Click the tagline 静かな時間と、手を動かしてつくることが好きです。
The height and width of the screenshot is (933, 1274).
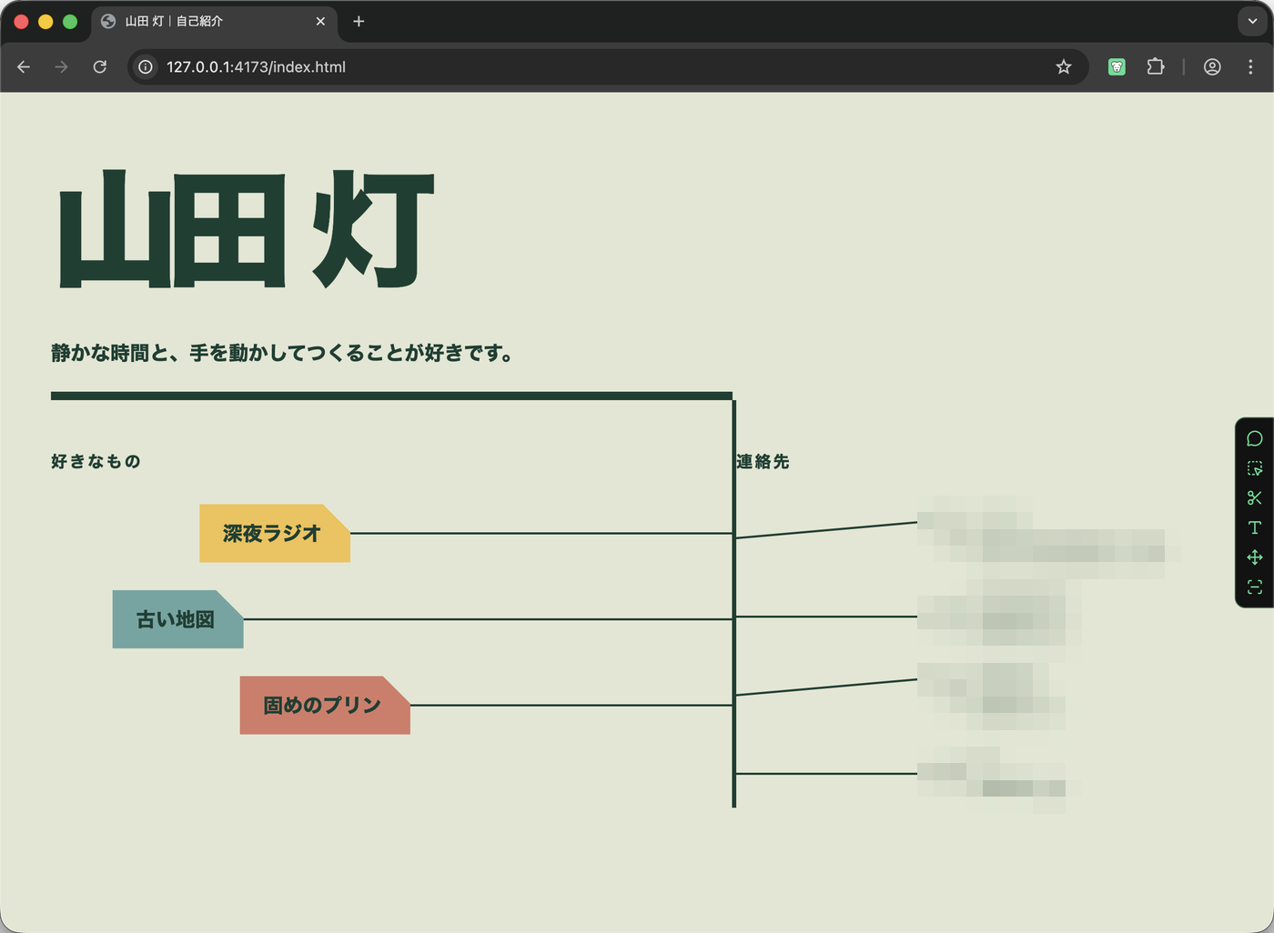(x=282, y=353)
